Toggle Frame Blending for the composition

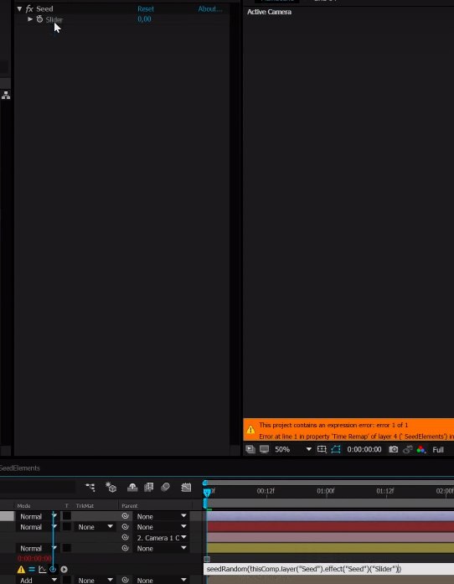tap(149, 487)
